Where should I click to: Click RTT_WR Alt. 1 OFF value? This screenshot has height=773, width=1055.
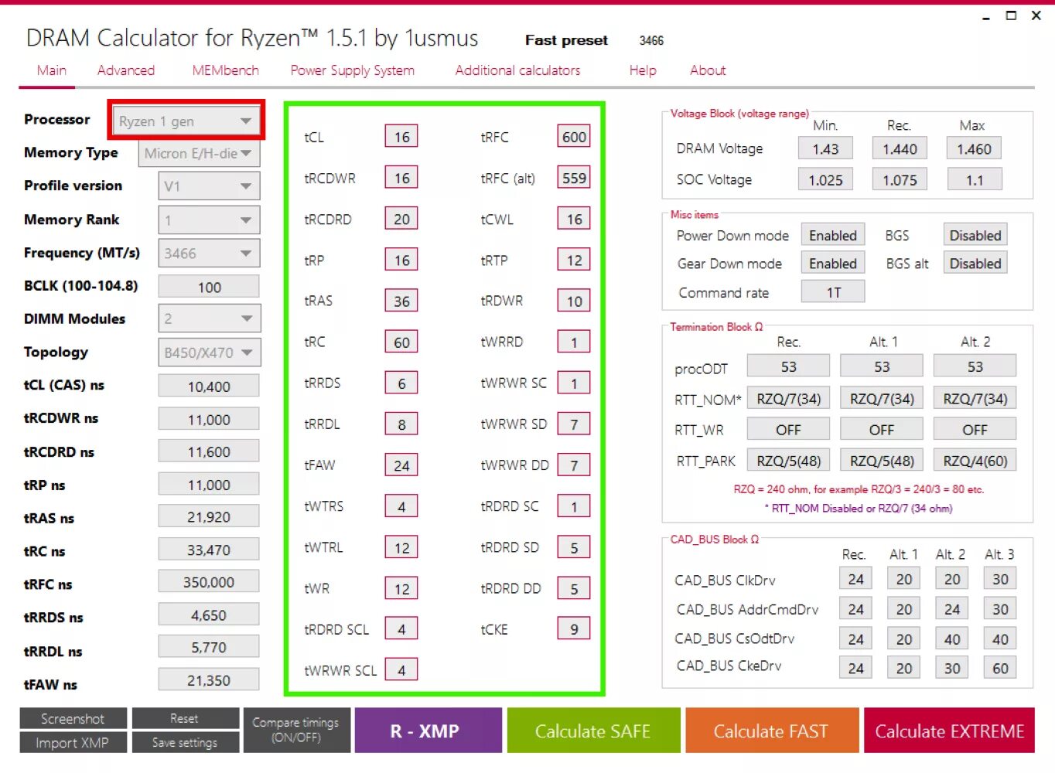pyautogui.click(x=882, y=429)
